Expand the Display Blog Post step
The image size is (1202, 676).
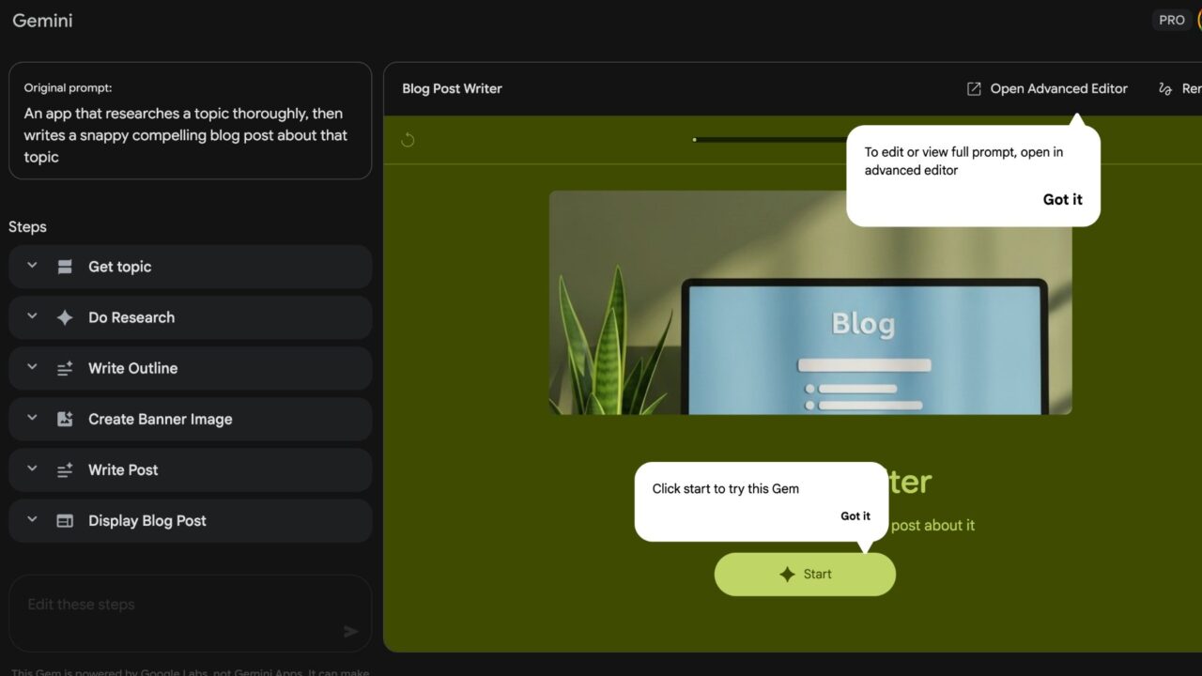(31, 520)
